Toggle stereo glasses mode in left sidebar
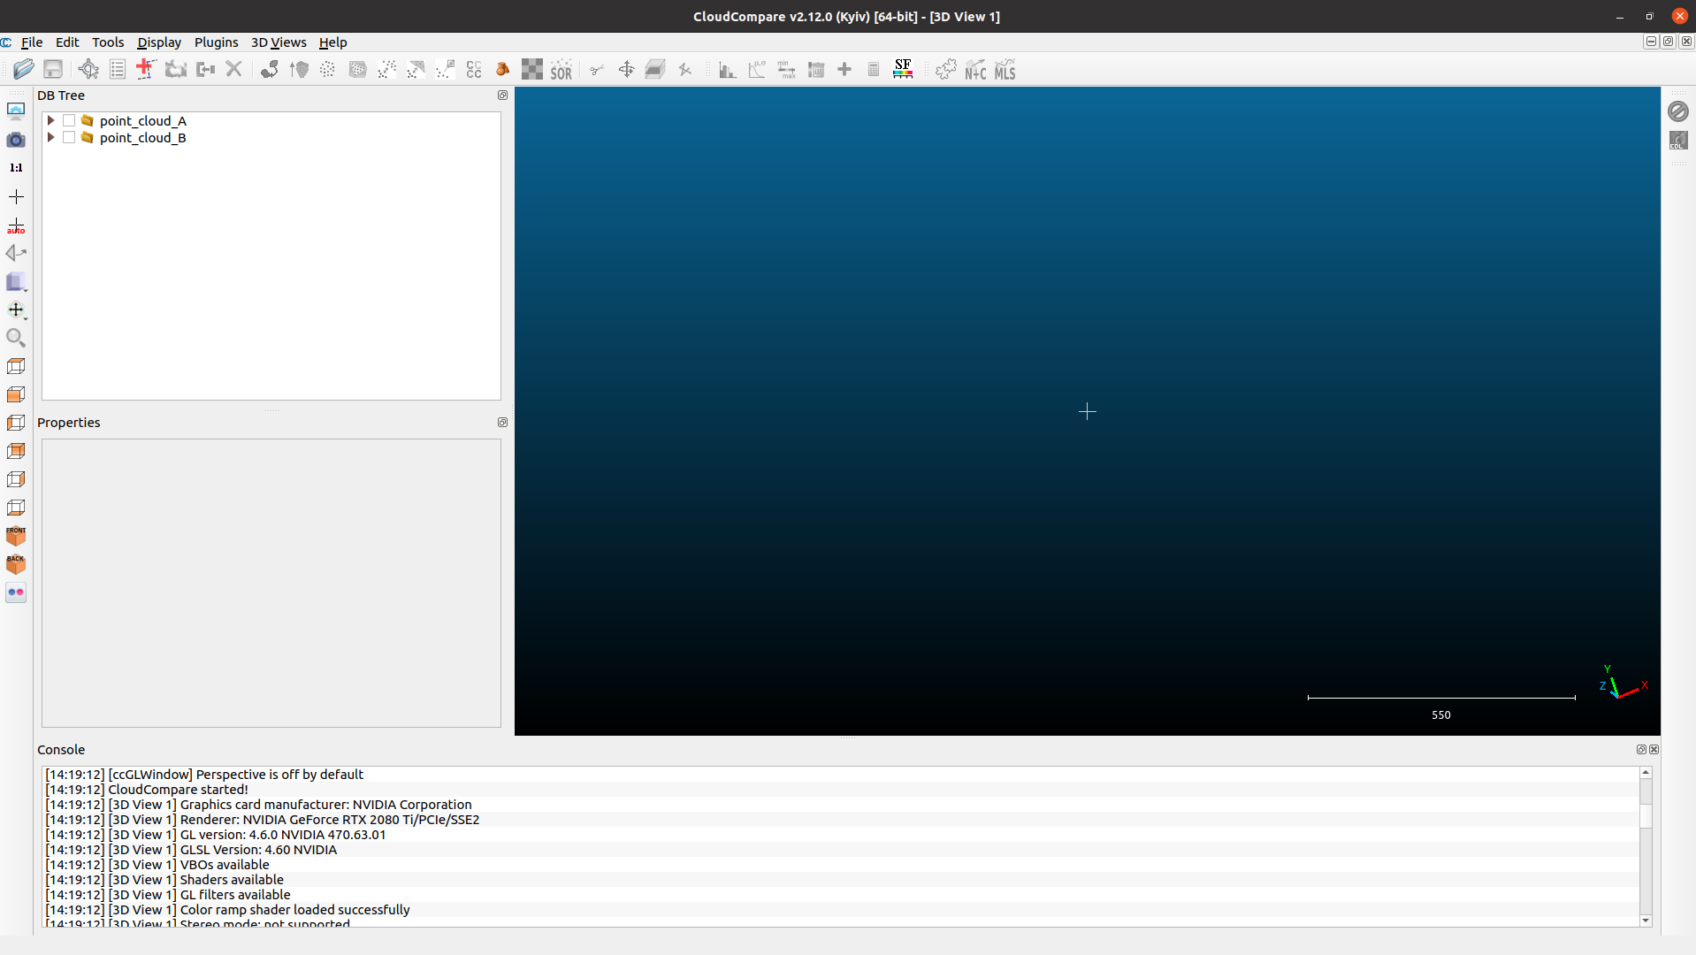Image resolution: width=1696 pixels, height=955 pixels. [x=15, y=592]
